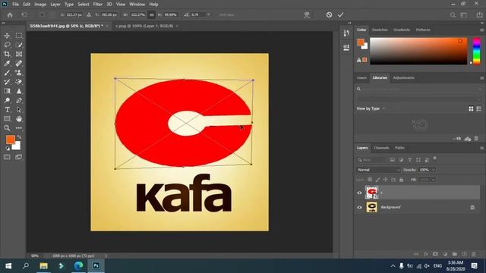Select the Pen tool
Image resolution: width=486 pixels, height=273 pixels.
pyautogui.click(x=19, y=100)
